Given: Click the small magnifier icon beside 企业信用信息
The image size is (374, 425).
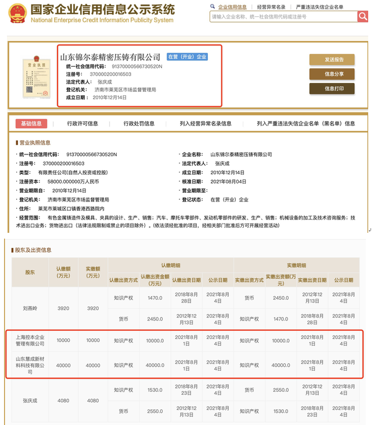Looking at the screenshot, I should click(x=213, y=6).
